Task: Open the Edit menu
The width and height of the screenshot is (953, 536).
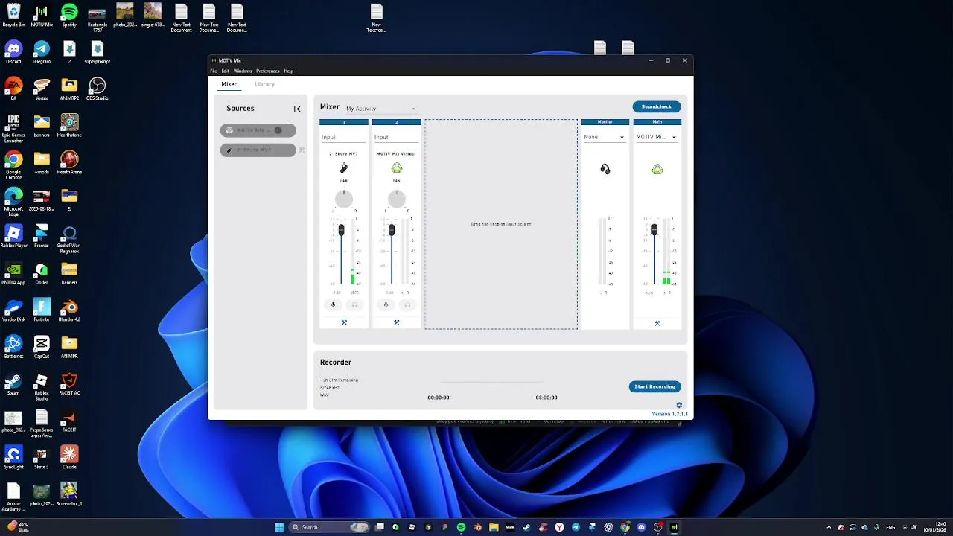Action: (x=226, y=71)
